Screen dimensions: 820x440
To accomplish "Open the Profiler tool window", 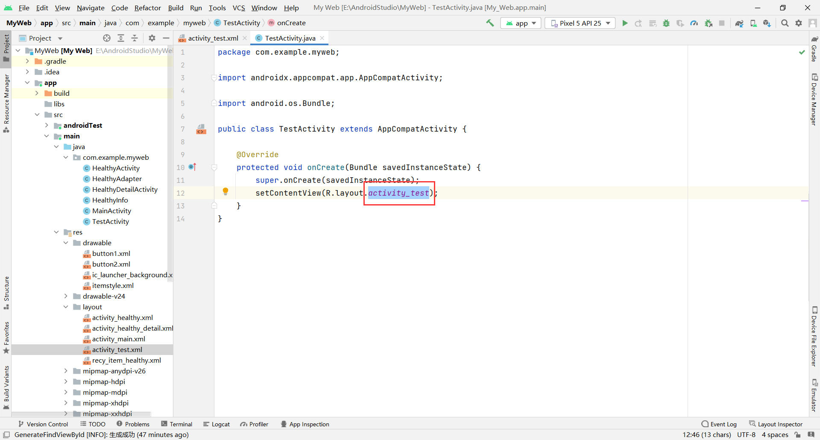I will pos(254,424).
